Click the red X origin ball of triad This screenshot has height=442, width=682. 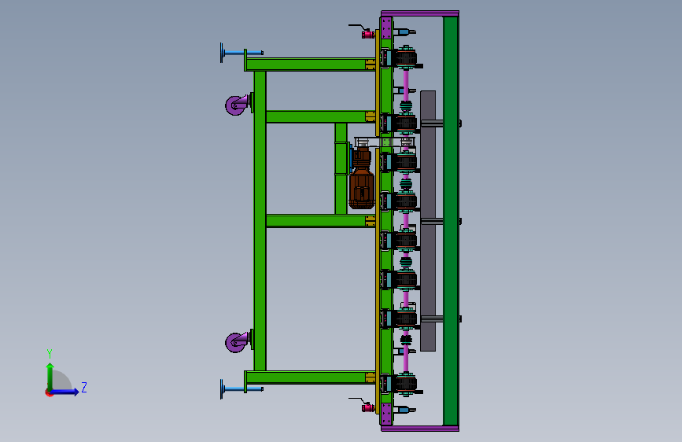pyautogui.click(x=49, y=392)
